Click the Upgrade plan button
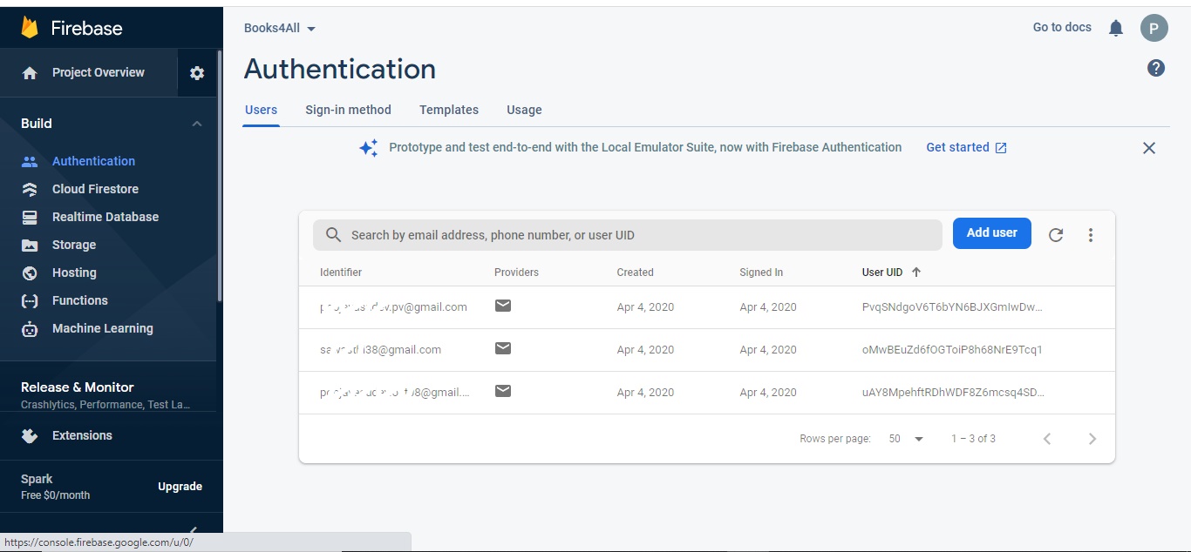Viewport: 1191px width, 552px height. pyautogui.click(x=180, y=487)
